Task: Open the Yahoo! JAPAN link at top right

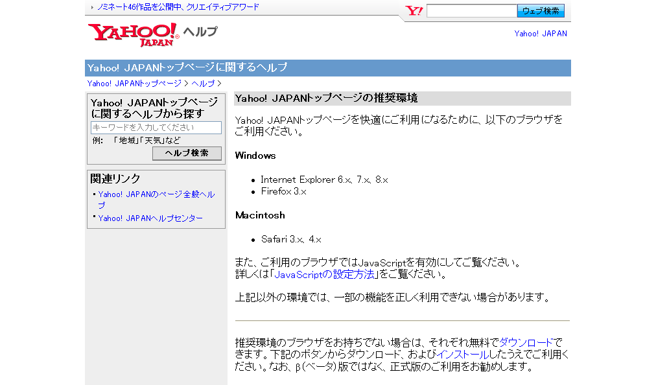Action: 541,34
